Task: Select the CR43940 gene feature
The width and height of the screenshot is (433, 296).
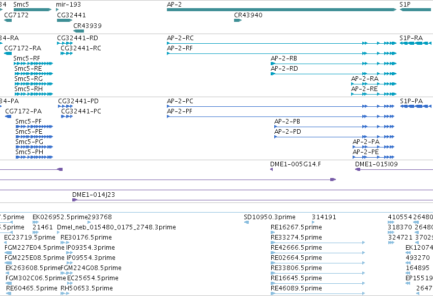Action: 238,20
